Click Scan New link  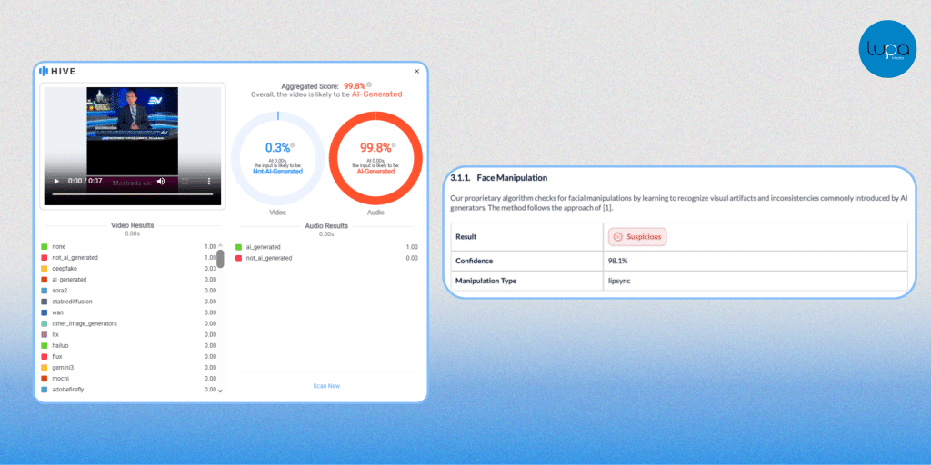326,386
